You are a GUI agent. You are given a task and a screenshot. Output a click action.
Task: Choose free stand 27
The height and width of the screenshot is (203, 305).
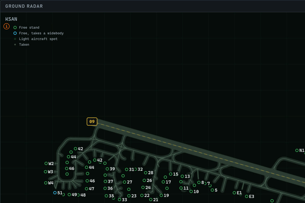125,182
